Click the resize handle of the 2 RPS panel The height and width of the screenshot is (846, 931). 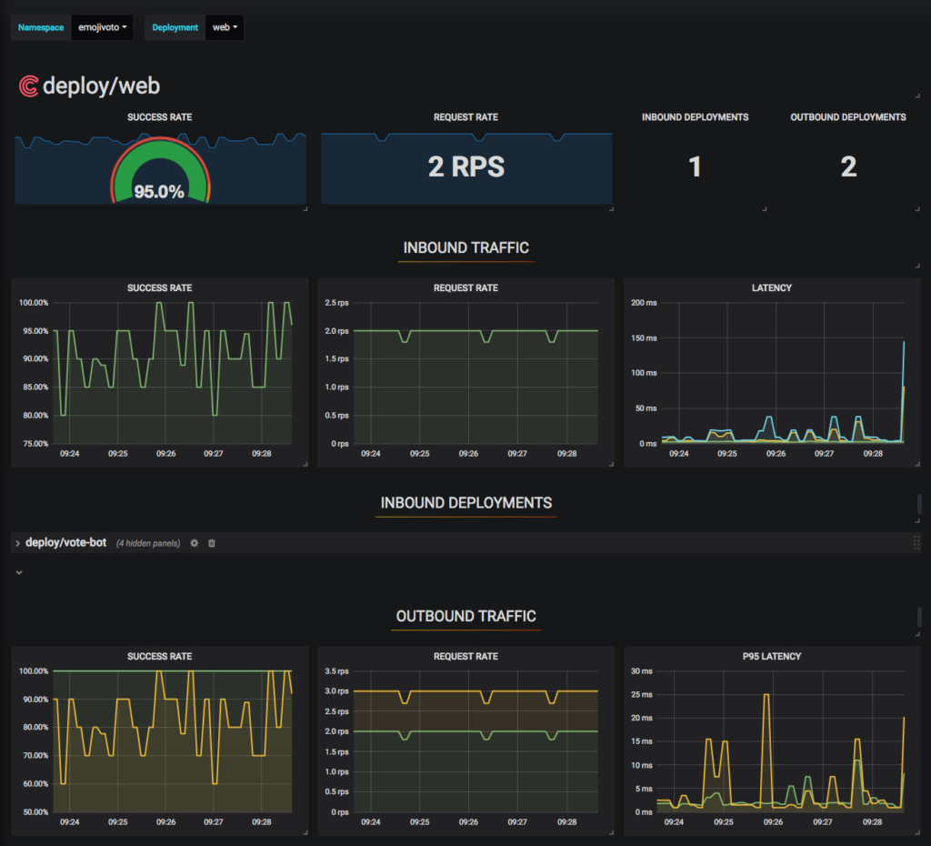[611, 208]
